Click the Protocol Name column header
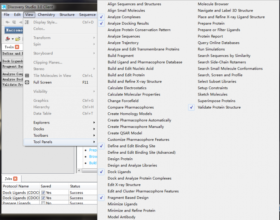This screenshot has height=220, width=280. point(21,186)
